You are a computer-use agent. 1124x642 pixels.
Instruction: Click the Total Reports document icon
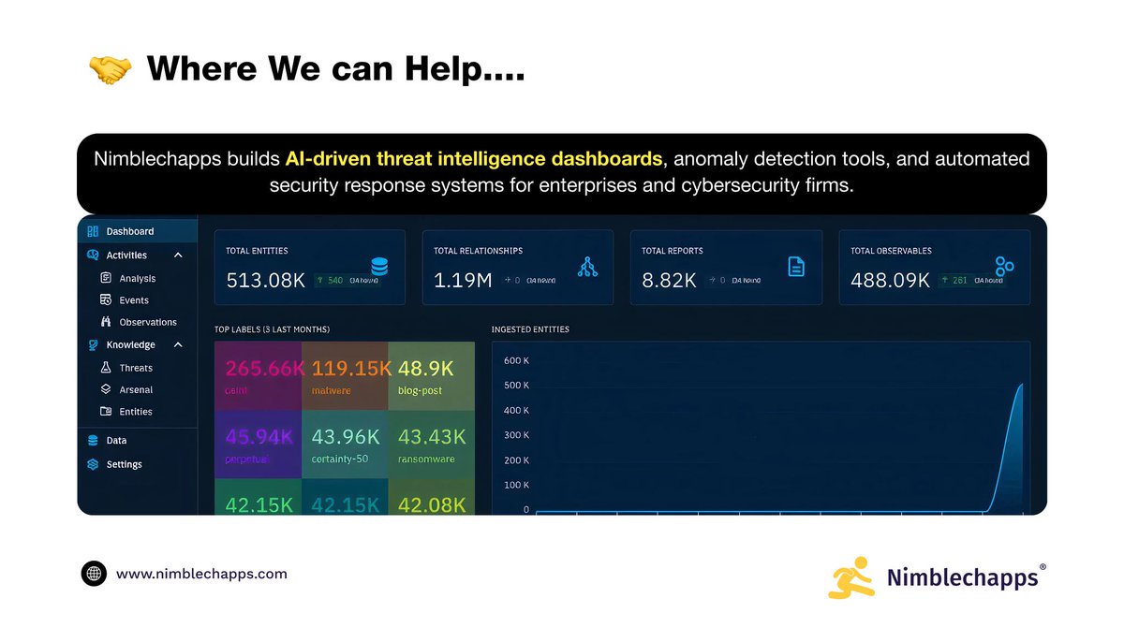796,267
